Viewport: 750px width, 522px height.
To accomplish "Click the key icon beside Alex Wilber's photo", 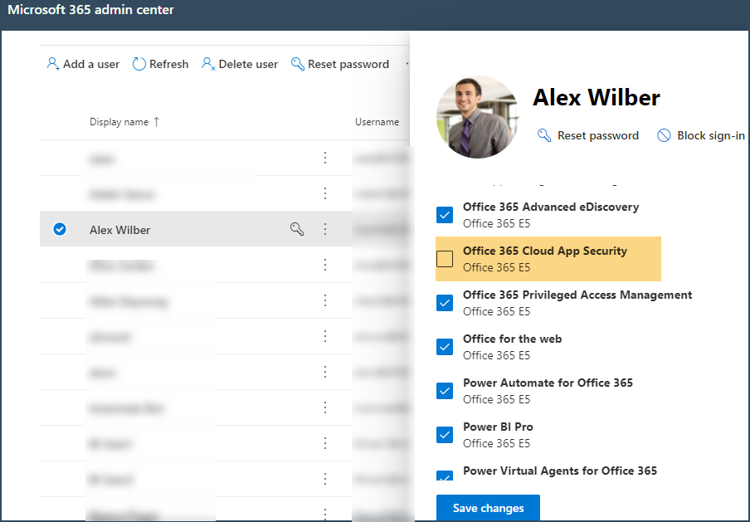I will click(x=544, y=135).
